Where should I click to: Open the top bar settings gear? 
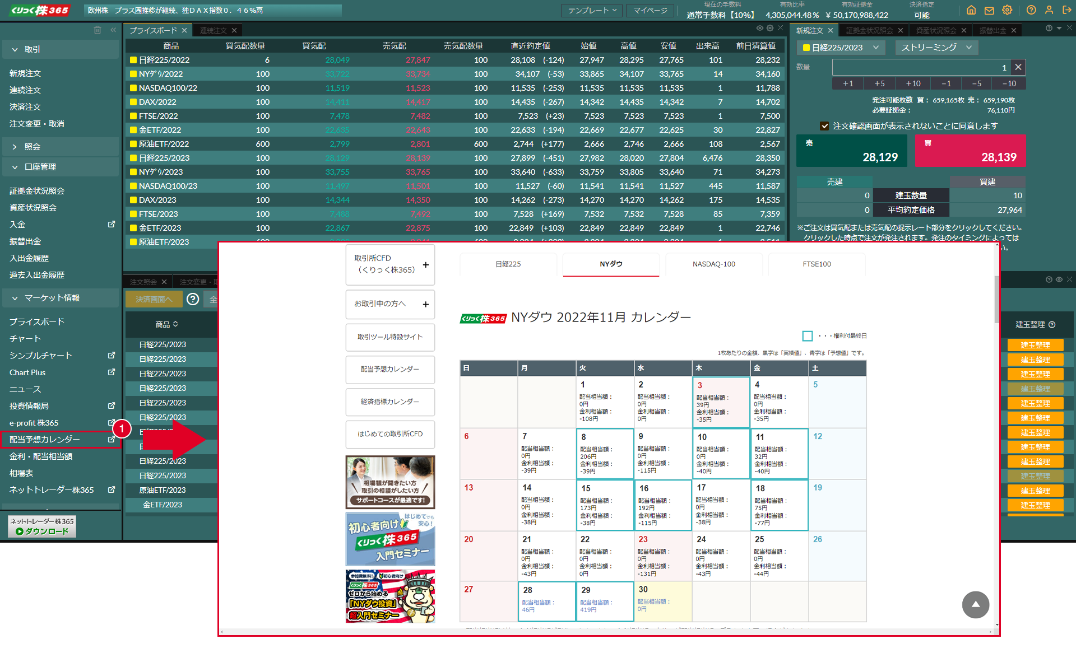pyautogui.click(x=1007, y=10)
